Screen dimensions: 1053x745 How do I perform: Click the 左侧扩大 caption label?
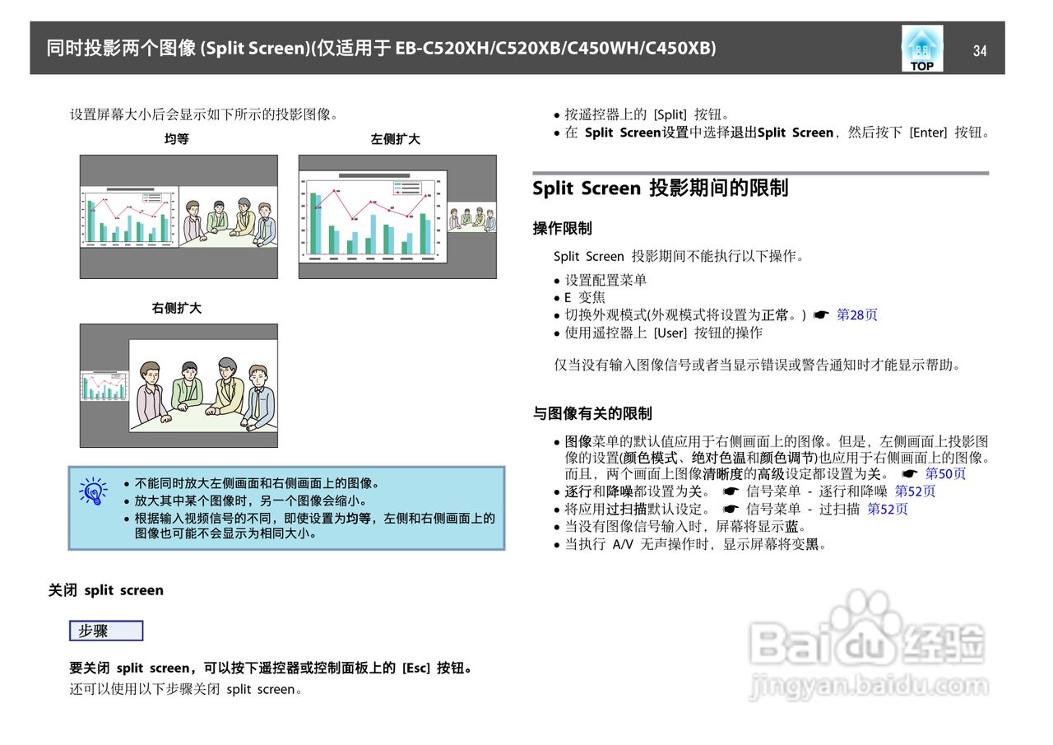[396, 139]
